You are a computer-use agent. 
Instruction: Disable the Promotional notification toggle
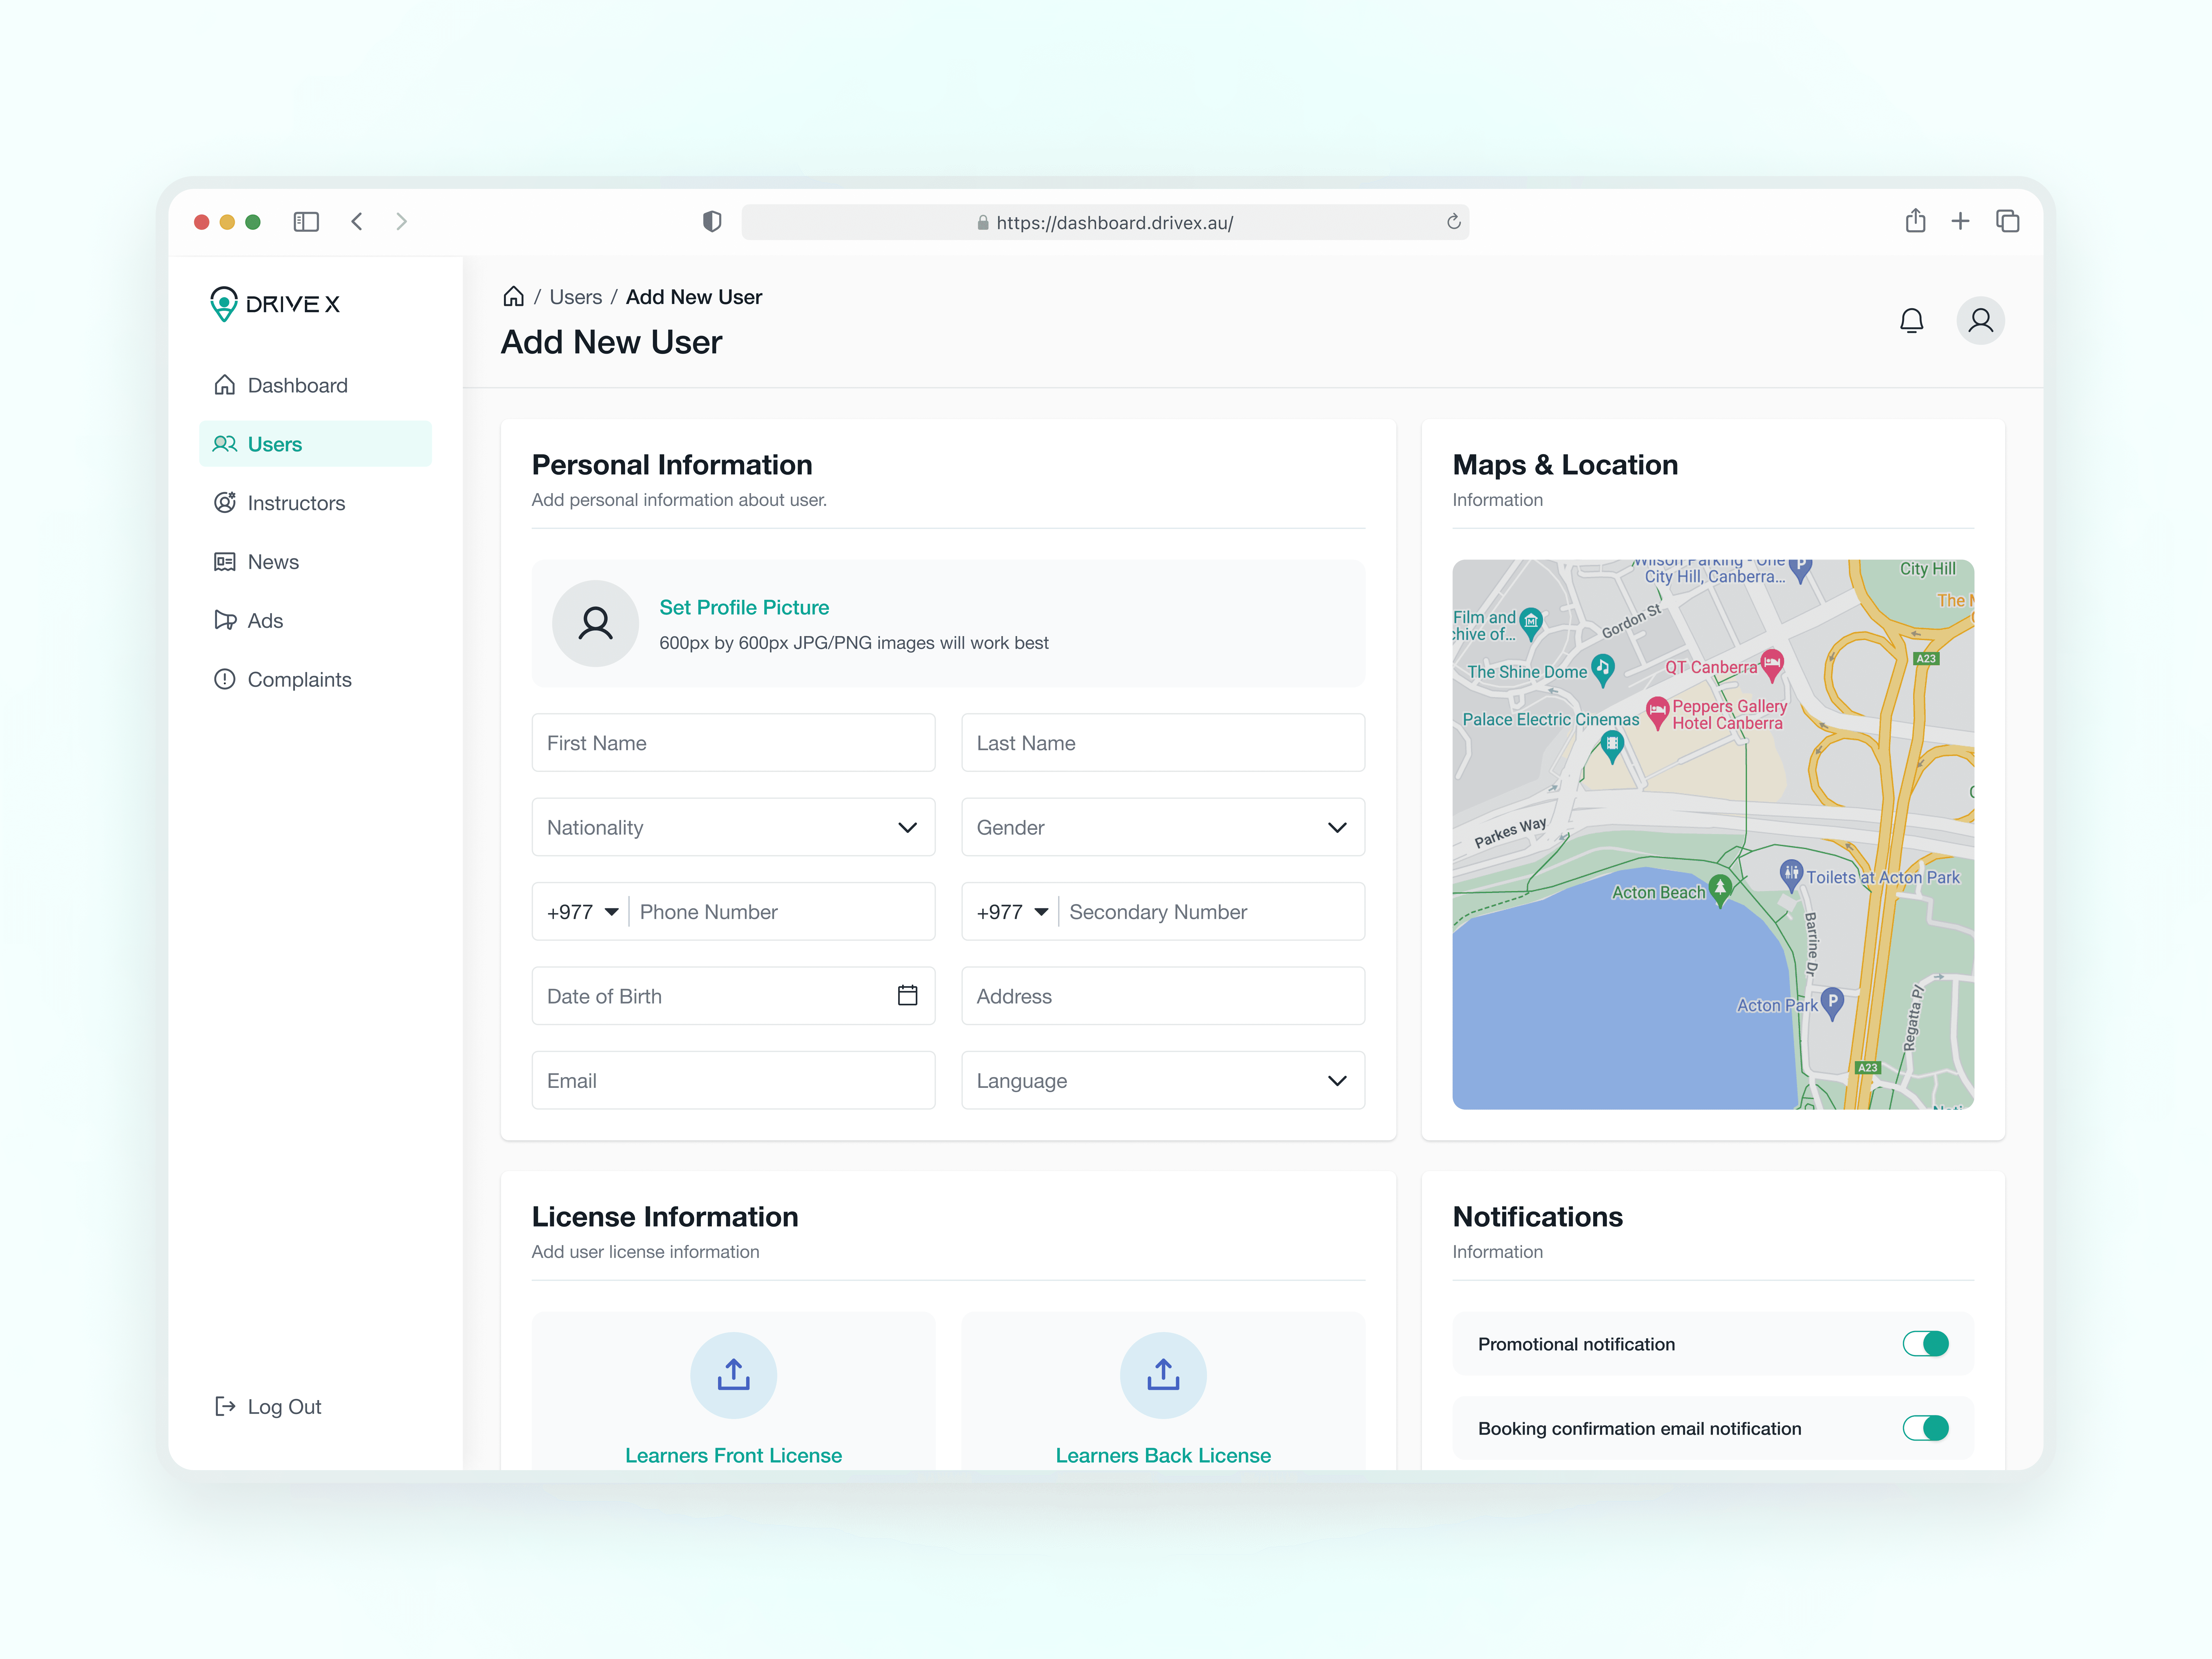(x=1925, y=1343)
